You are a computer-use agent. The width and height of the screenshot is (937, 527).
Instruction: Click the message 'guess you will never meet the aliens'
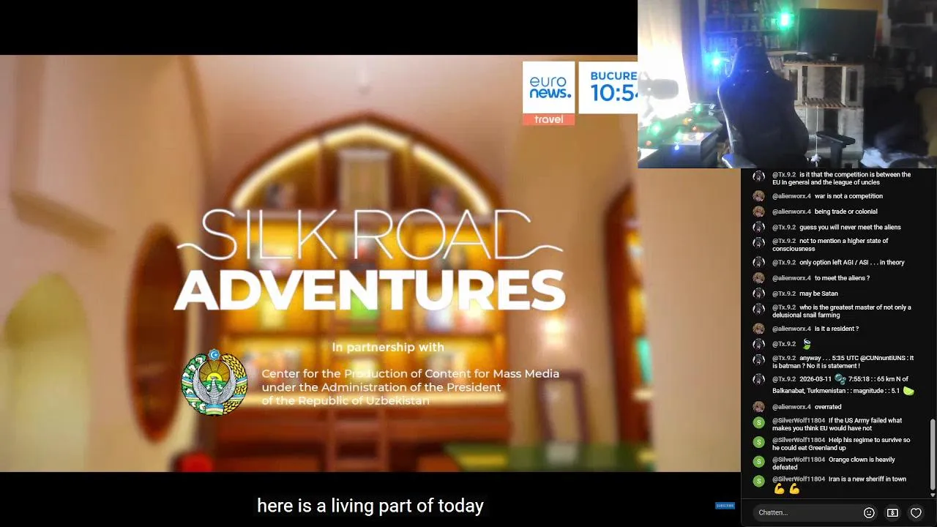click(850, 227)
